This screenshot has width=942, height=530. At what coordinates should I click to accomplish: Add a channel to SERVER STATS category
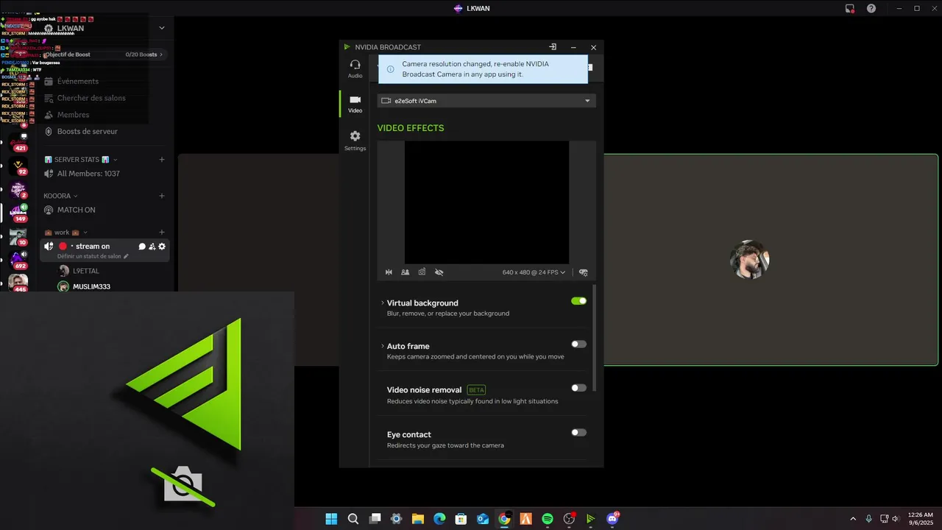162,160
